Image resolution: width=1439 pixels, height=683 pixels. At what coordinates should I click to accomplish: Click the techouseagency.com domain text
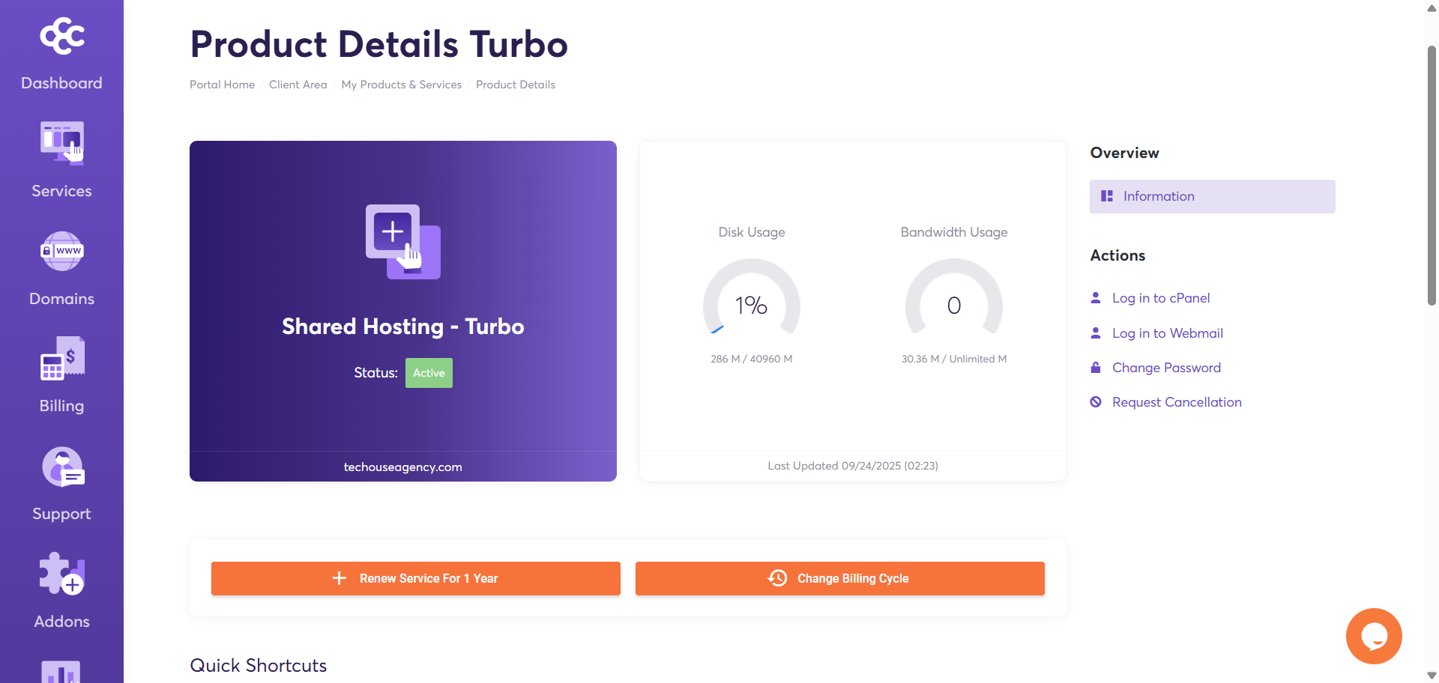pyautogui.click(x=403, y=467)
